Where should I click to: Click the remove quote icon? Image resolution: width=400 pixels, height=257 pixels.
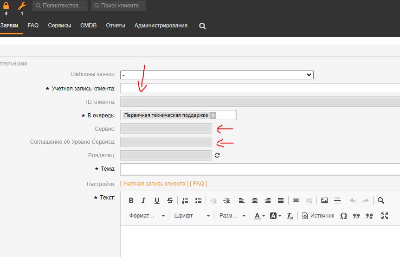point(369,216)
